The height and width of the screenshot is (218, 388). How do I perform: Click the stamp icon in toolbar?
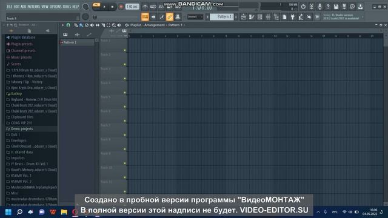[x=178, y=17]
